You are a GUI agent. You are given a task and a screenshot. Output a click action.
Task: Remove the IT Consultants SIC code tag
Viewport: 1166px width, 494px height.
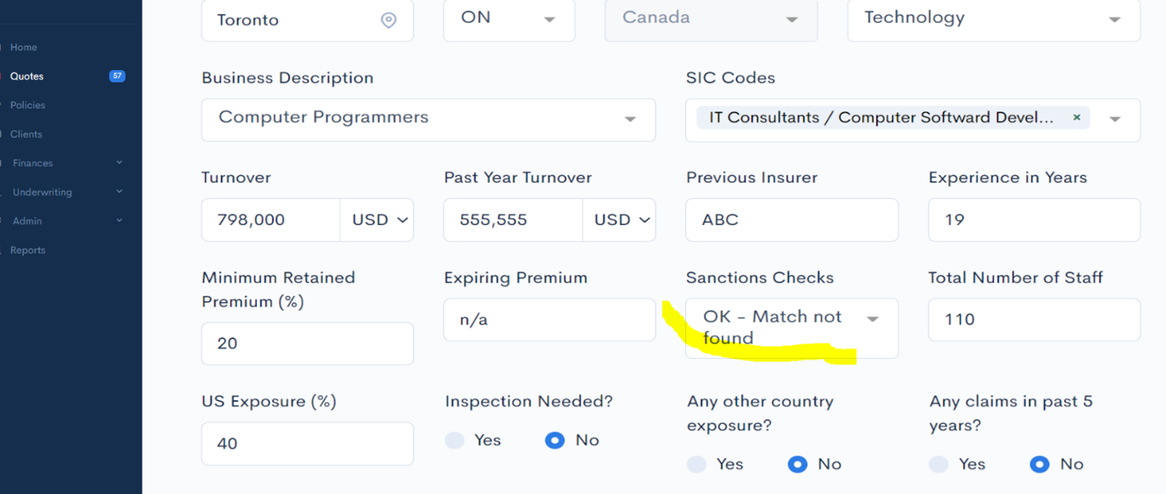(1076, 117)
